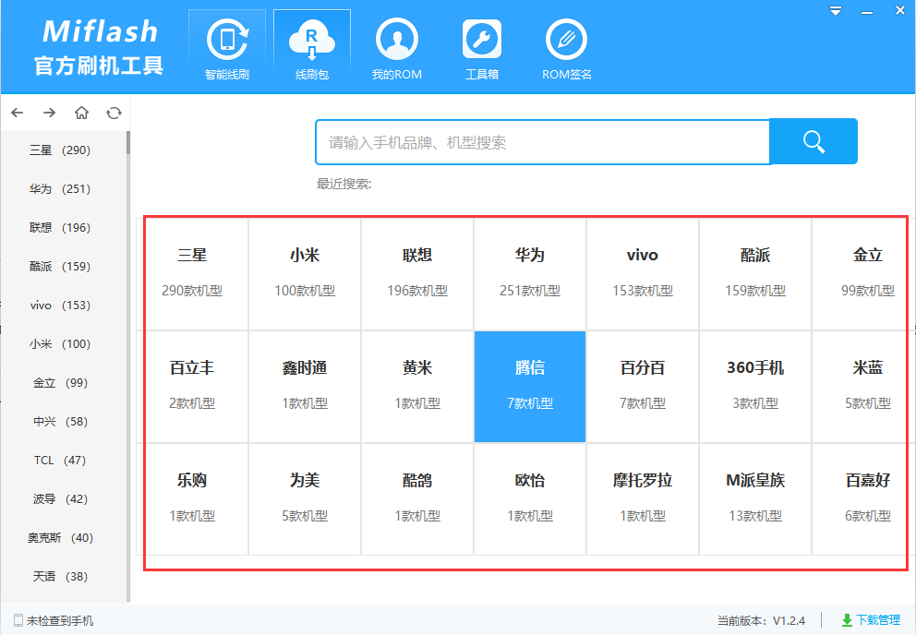Select the highlighted 腾信 tile
This screenshot has width=916, height=635.
[529, 387]
